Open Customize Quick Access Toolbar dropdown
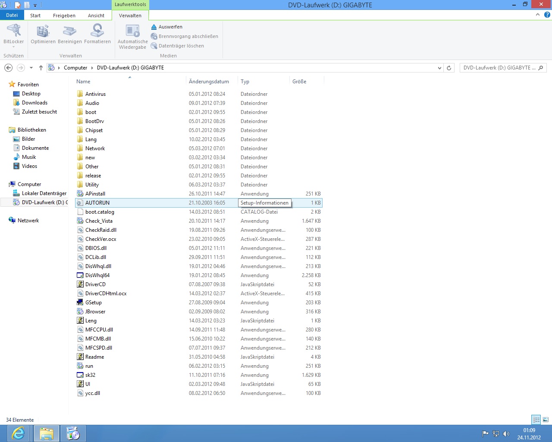The image size is (552, 442). point(35,5)
